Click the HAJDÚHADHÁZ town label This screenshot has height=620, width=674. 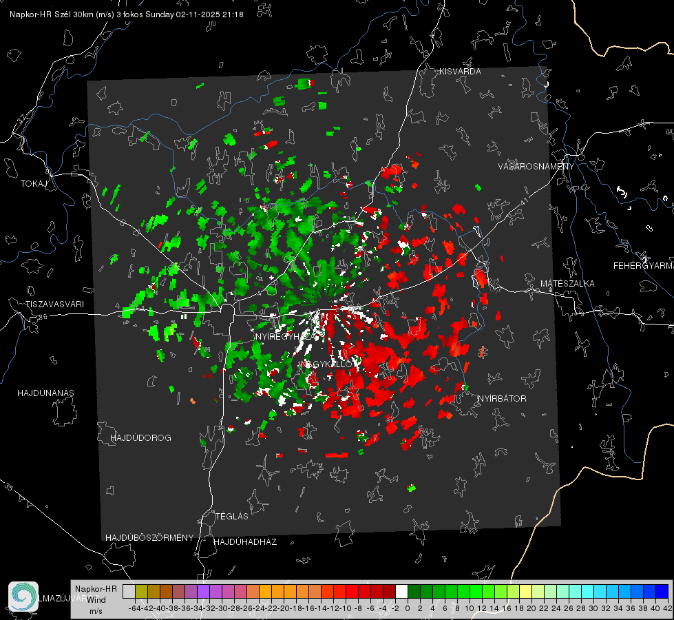click(x=245, y=542)
